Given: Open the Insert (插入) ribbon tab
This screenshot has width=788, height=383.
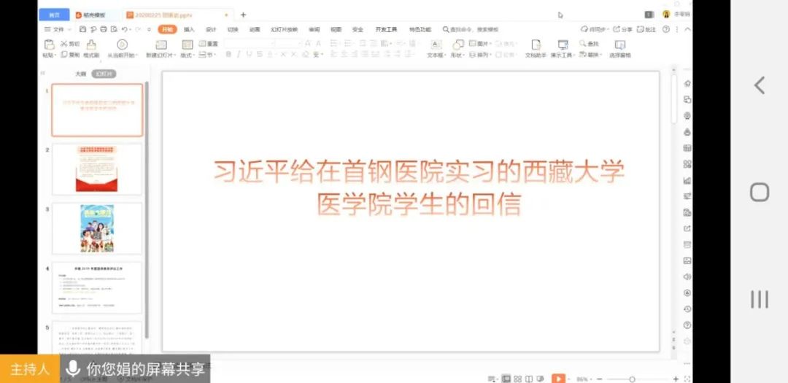Looking at the screenshot, I should 189,29.
